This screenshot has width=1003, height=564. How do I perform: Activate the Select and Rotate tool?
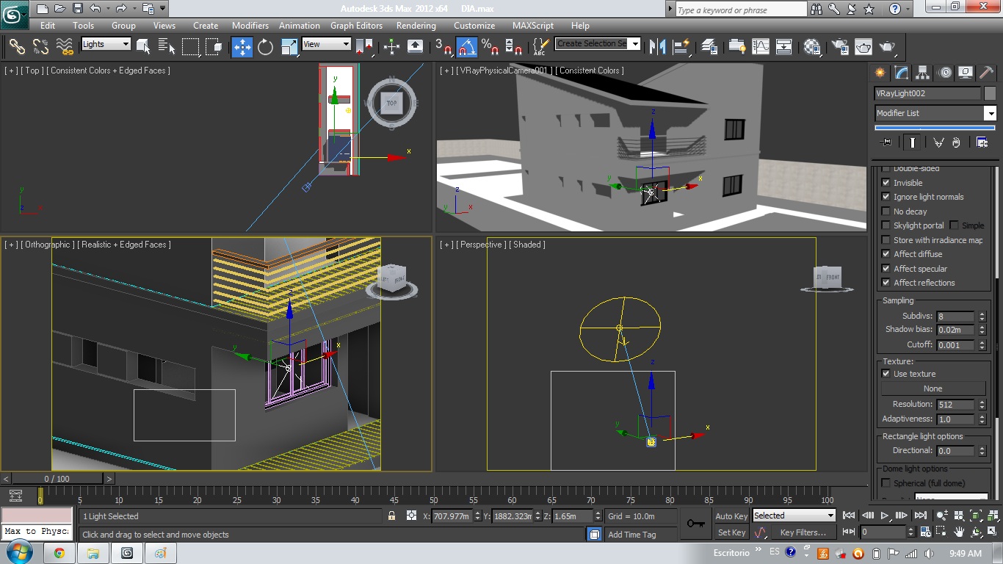[x=265, y=47]
